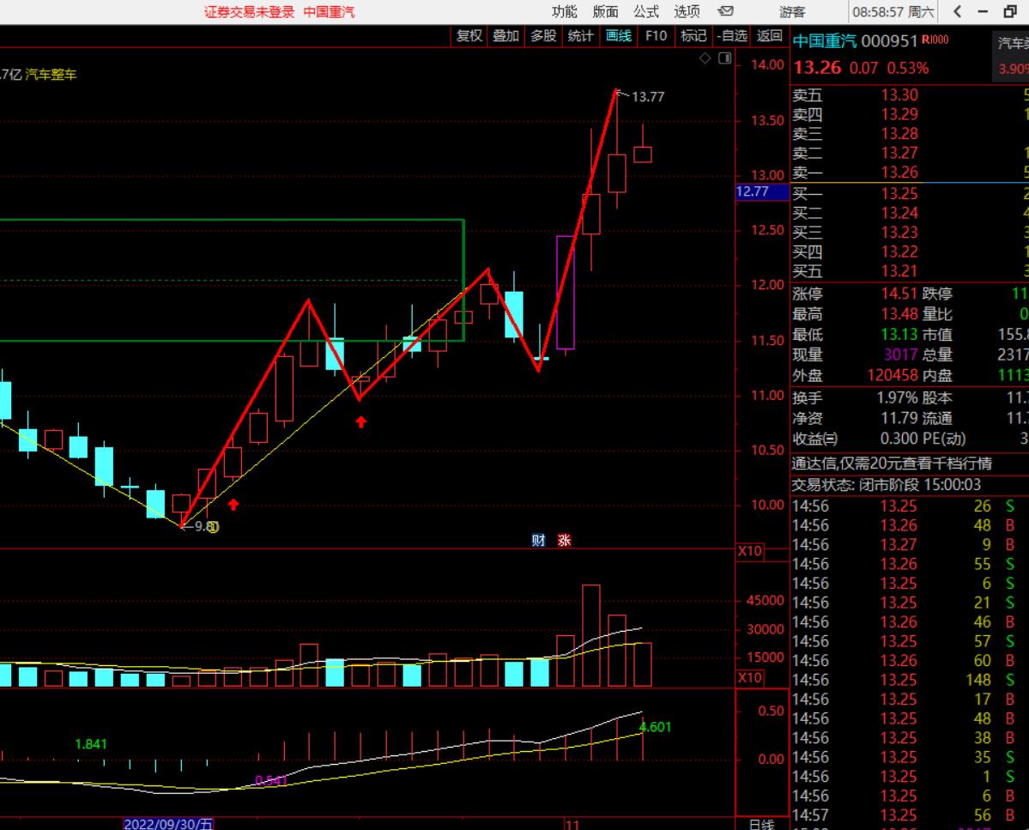Click the 统计 toolbar button
Image resolution: width=1029 pixels, height=830 pixels.
[580, 36]
